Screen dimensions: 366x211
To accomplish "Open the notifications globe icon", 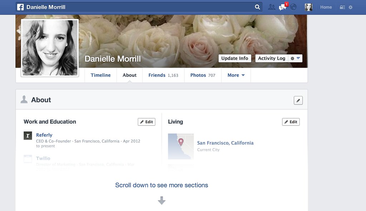I will (x=293, y=7).
